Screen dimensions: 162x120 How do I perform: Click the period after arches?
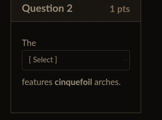120,85
